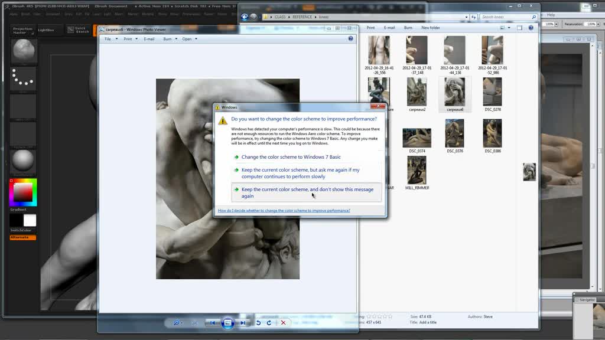Image resolution: width=605 pixels, height=340 pixels.
Task: Select the white main color swatch
Action: pyautogui.click(x=30, y=220)
